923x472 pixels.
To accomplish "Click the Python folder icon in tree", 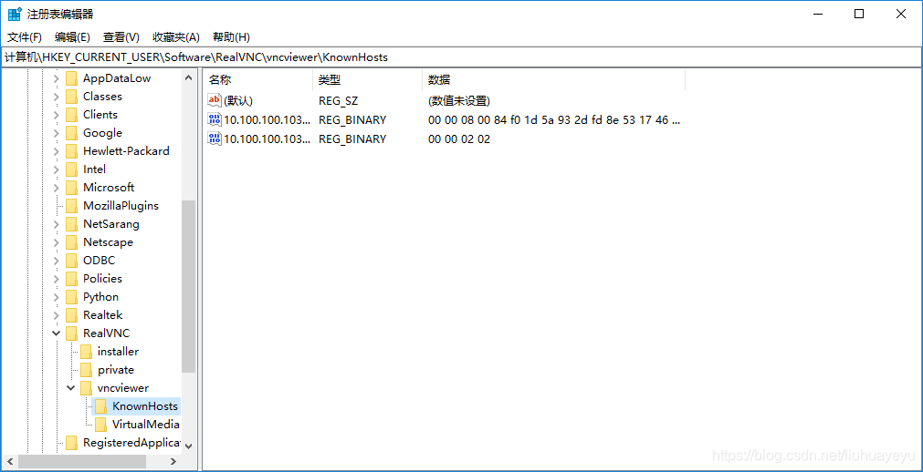I will click(x=71, y=296).
